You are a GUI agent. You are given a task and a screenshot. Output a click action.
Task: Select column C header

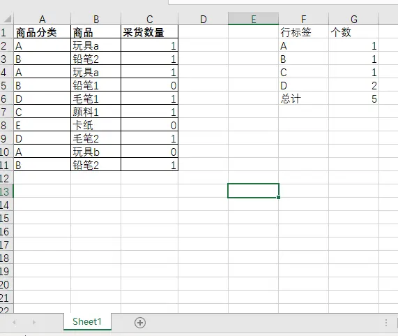pos(149,19)
